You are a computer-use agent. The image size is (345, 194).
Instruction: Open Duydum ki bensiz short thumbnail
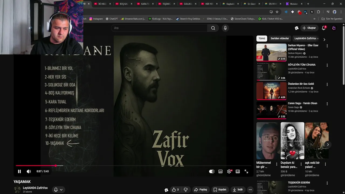pos(292,141)
